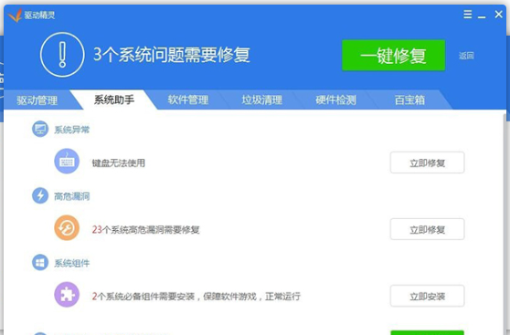Click 立即修复 for 23个系统高危漏洞
This screenshot has height=335, width=510.
click(x=428, y=229)
